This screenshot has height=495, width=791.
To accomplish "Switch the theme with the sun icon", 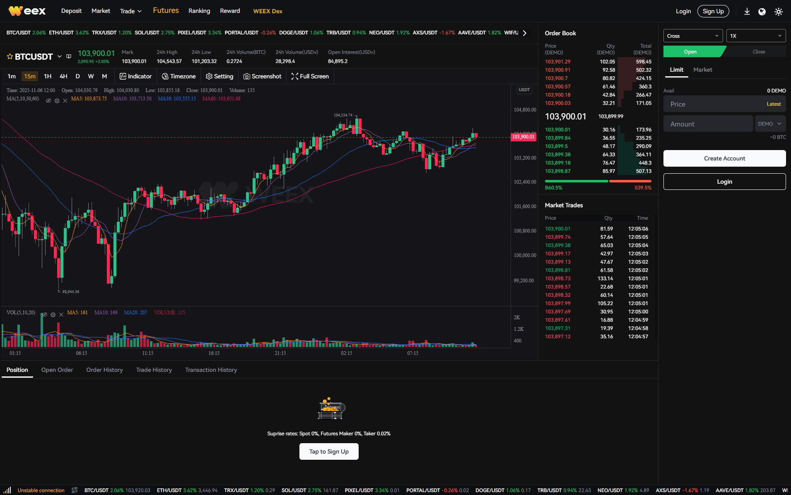I will coord(779,11).
